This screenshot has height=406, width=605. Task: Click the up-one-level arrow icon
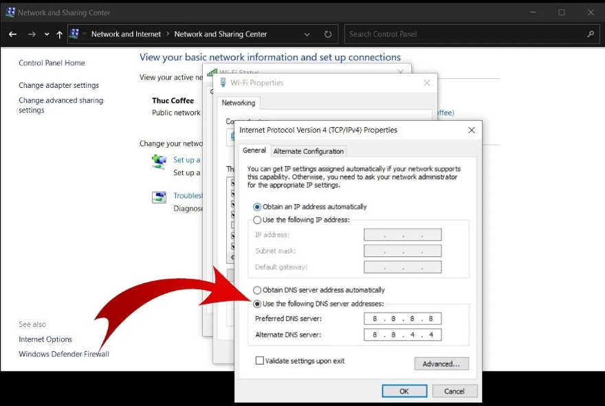pos(59,34)
